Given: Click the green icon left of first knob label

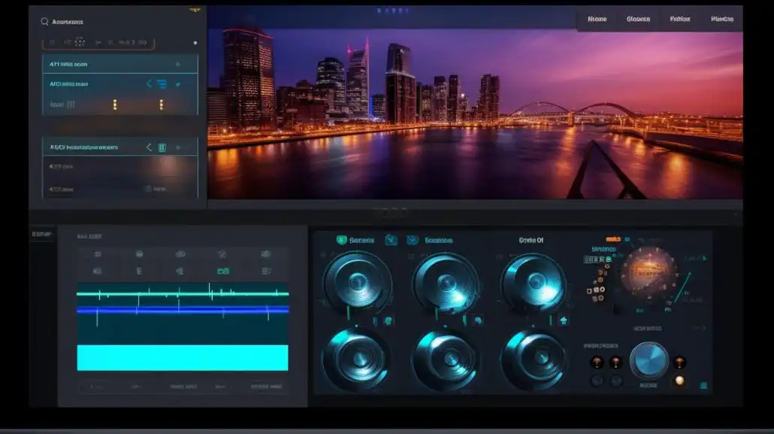Looking at the screenshot, I should tap(341, 240).
